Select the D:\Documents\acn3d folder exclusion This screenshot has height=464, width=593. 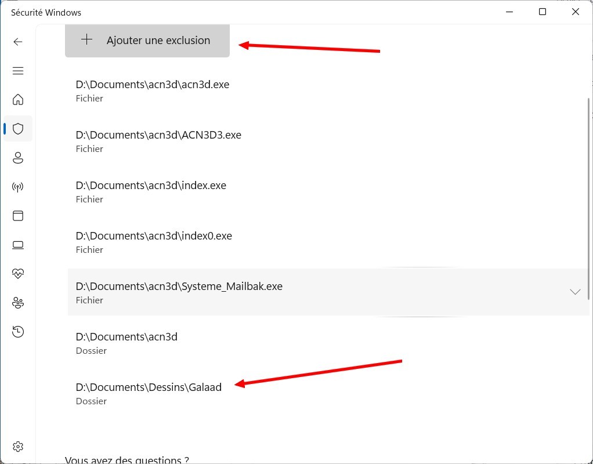[x=126, y=343]
